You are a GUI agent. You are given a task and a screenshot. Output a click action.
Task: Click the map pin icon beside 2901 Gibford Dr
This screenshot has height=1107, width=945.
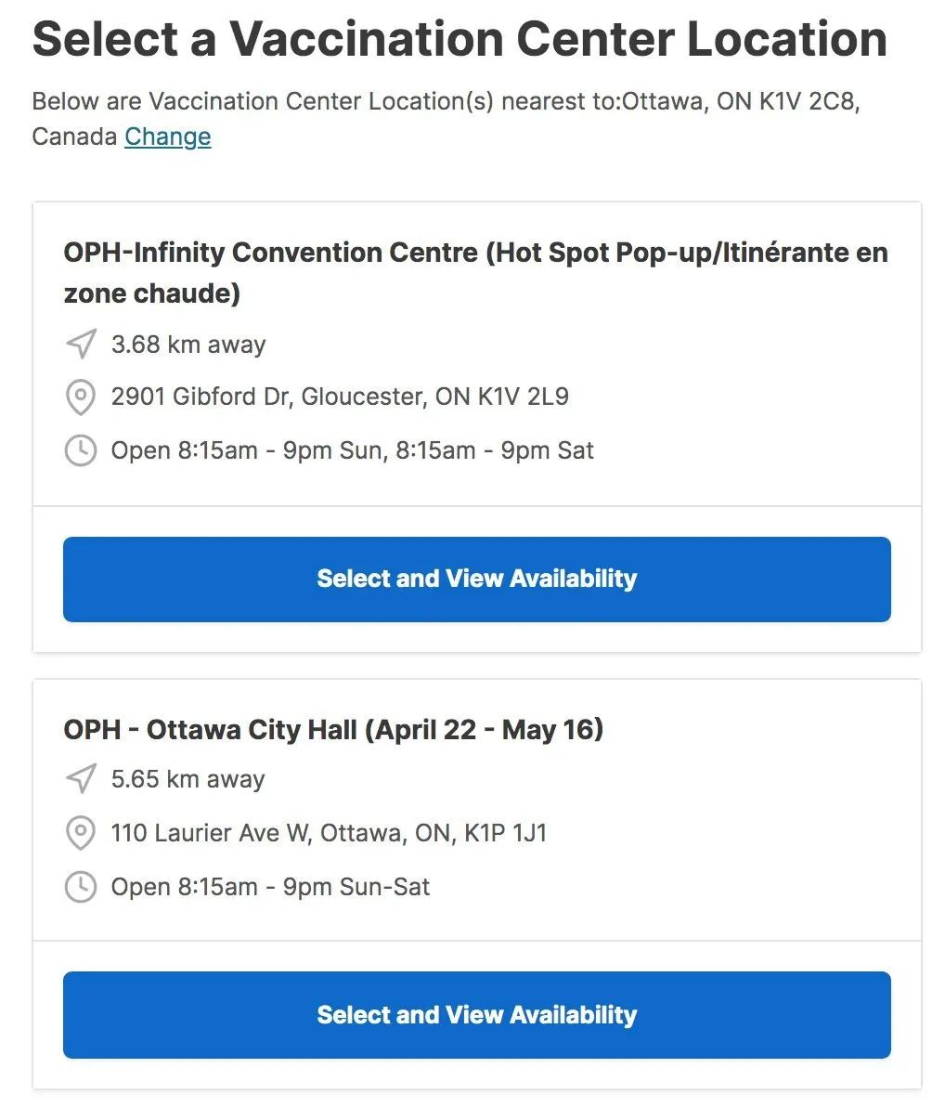point(81,397)
